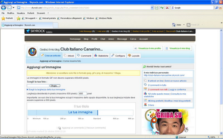The height and width of the screenshot is (139, 223).
Task: Click the Skyrock logo
Action: pos(36,31)
